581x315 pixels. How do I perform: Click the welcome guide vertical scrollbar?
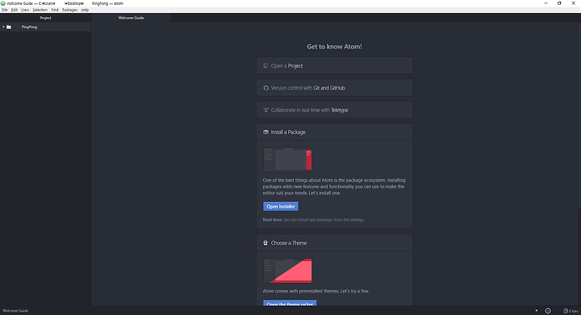click(579, 115)
